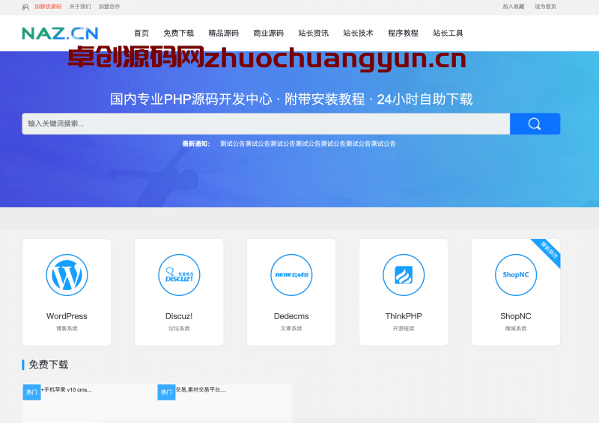
Task: Click 热门 badge on 手机苹果 v10 cms item
Action: tap(31, 392)
